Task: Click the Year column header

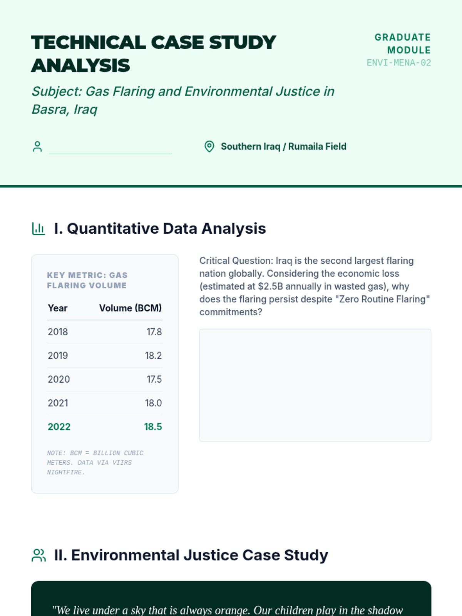Action: pyautogui.click(x=58, y=308)
